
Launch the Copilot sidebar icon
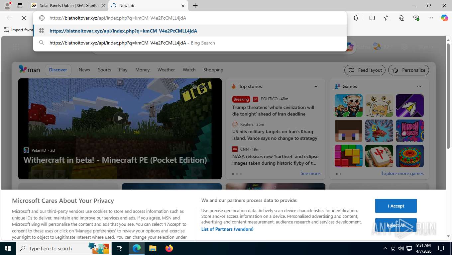pos(444,18)
